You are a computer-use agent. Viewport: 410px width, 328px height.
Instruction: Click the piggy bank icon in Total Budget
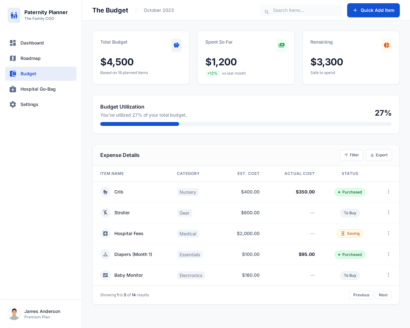click(176, 45)
